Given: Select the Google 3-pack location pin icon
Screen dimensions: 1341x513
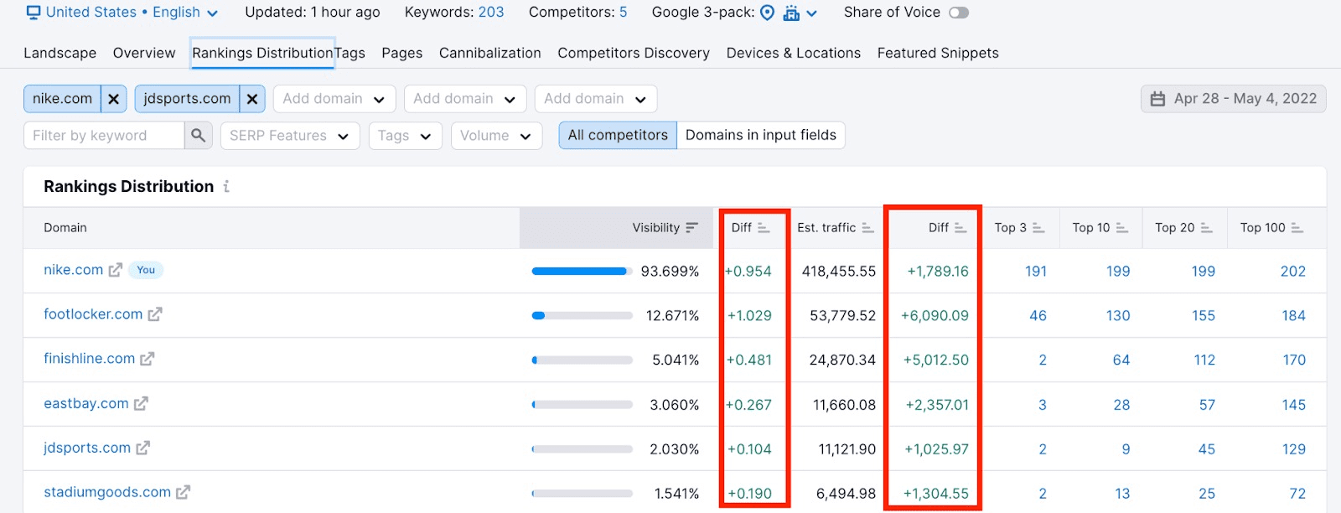Looking at the screenshot, I should [767, 13].
